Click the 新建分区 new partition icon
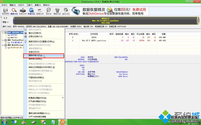 point(40,11)
